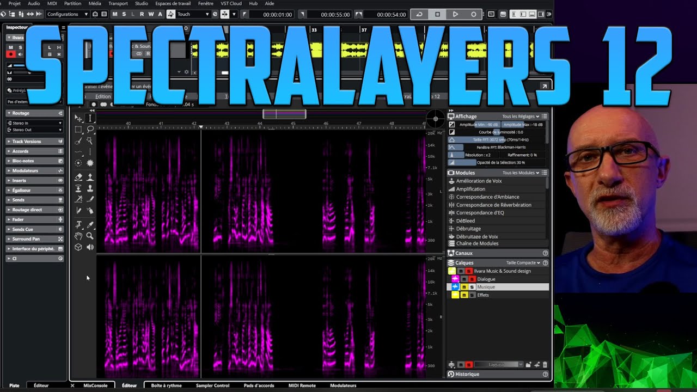Screen dimensions: 697x392
Task: Open editor in separate window arrow
Action: [544, 86]
